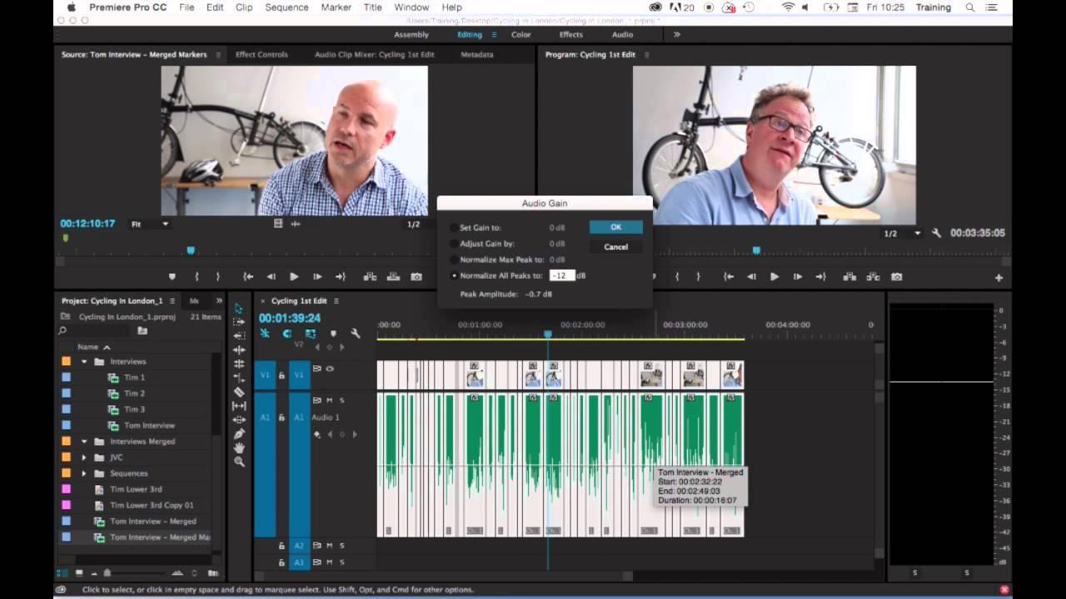Image resolution: width=1066 pixels, height=599 pixels.
Task: Expand the JVC bin
Action: tap(84, 458)
